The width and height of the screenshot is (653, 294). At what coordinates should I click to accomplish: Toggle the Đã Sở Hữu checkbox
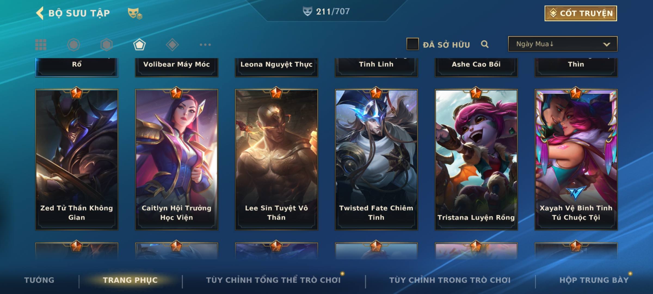(412, 44)
